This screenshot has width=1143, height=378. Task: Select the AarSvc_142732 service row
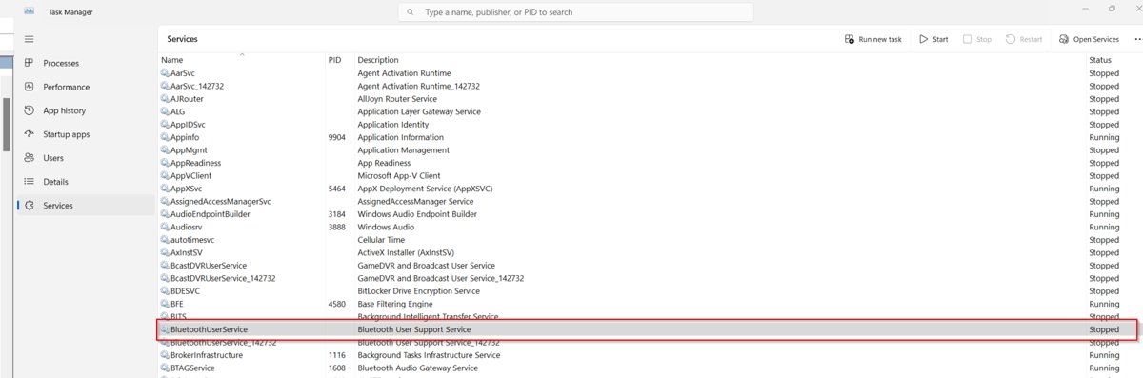[x=651, y=86]
